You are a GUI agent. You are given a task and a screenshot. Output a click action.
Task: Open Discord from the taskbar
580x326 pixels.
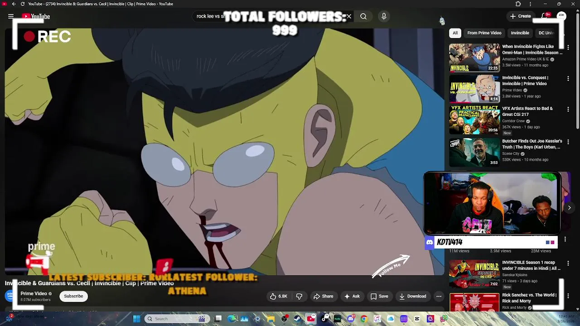click(351, 319)
